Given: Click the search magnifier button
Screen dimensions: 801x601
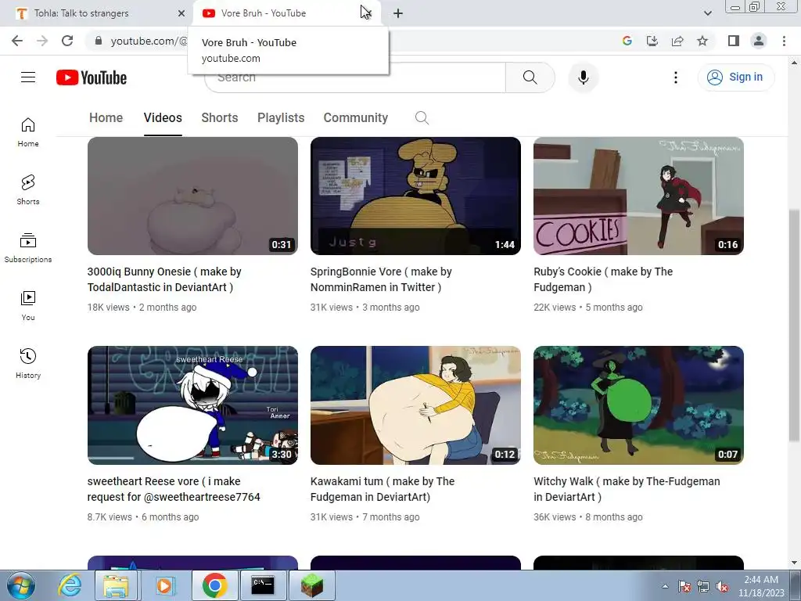Looking at the screenshot, I should [530, 77].
